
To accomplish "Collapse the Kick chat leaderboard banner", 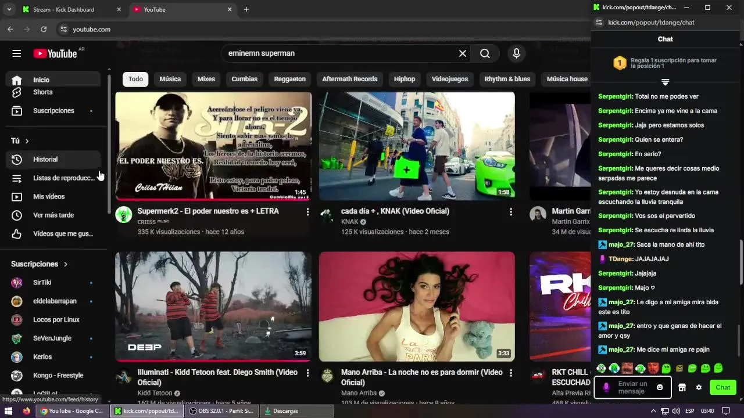I will click(666, 82).
